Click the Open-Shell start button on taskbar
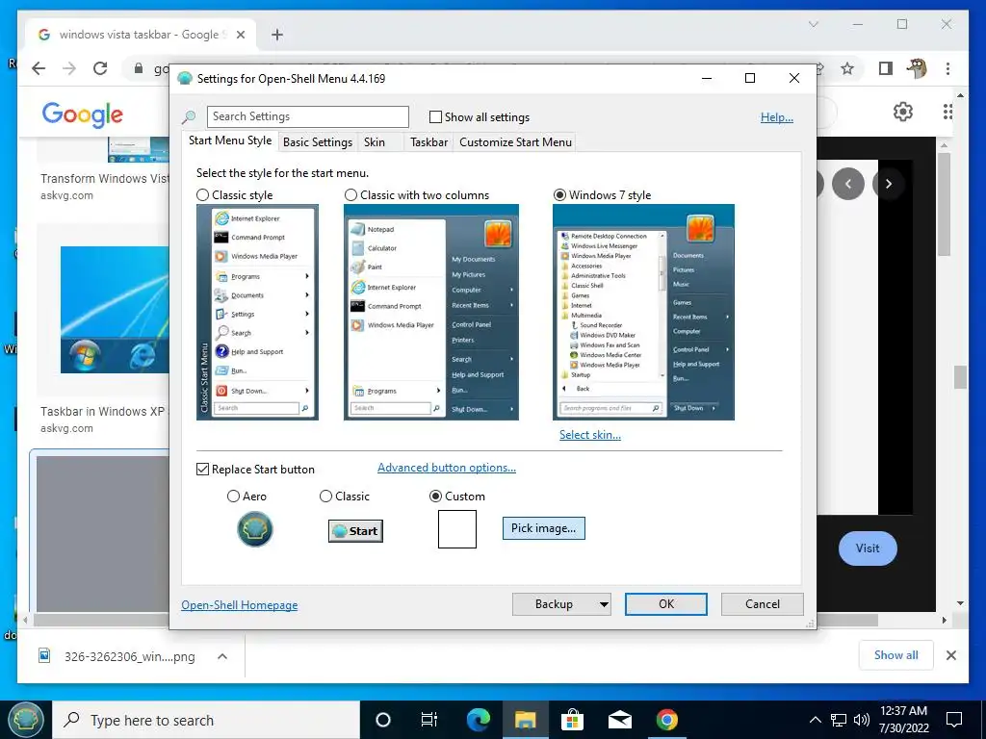Screen dimensions: 986x739 pyautogui.click(x=25, y=720)
